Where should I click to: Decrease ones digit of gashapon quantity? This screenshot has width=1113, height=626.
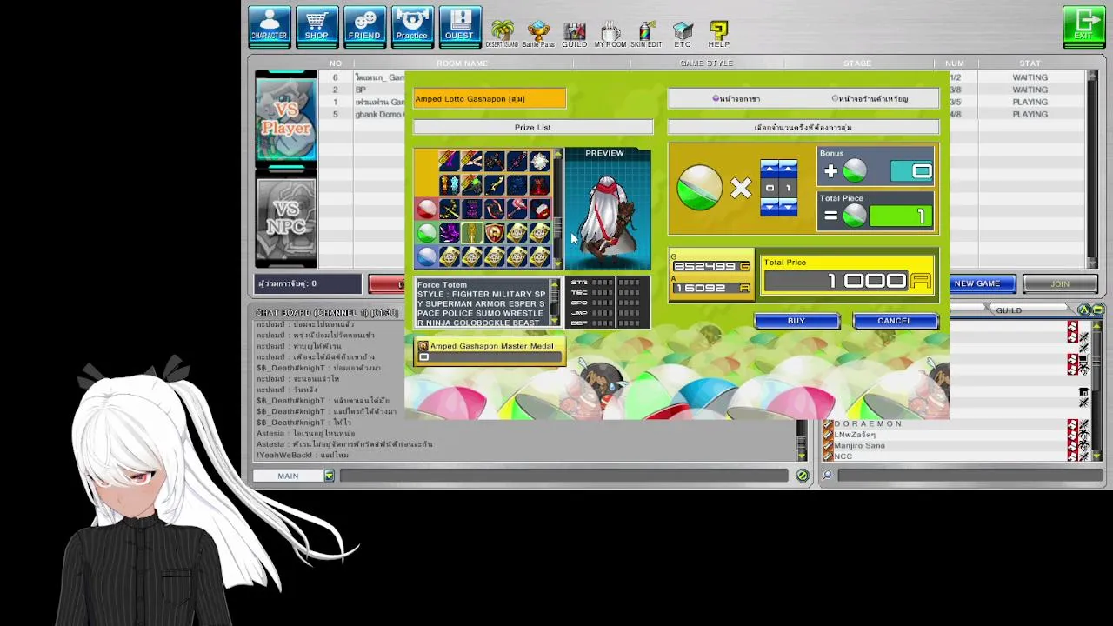788,206
